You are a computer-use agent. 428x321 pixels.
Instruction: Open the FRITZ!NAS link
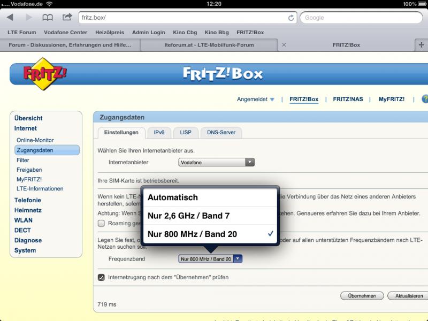coord(348,100)
